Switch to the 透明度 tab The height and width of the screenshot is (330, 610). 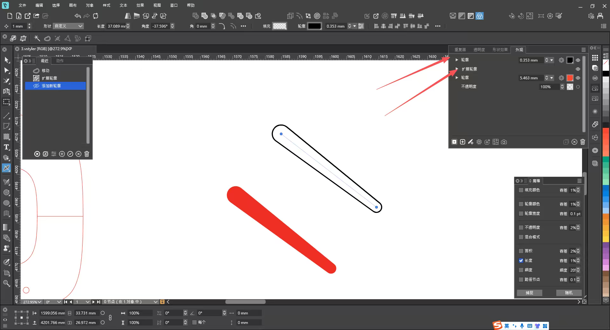pyautogui.click(x=479, y=49)
